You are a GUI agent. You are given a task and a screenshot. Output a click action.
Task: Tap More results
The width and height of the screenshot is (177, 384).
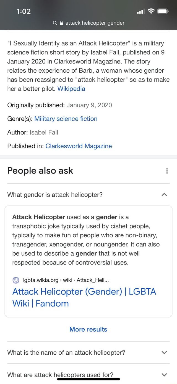(x=88, y=329)
